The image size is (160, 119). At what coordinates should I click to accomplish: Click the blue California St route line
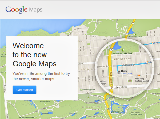132,65
